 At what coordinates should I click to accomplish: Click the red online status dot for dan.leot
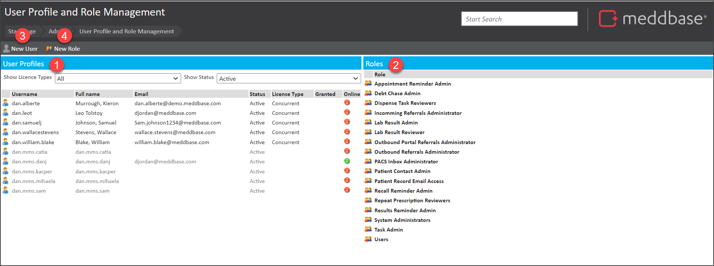coord(347,112)
